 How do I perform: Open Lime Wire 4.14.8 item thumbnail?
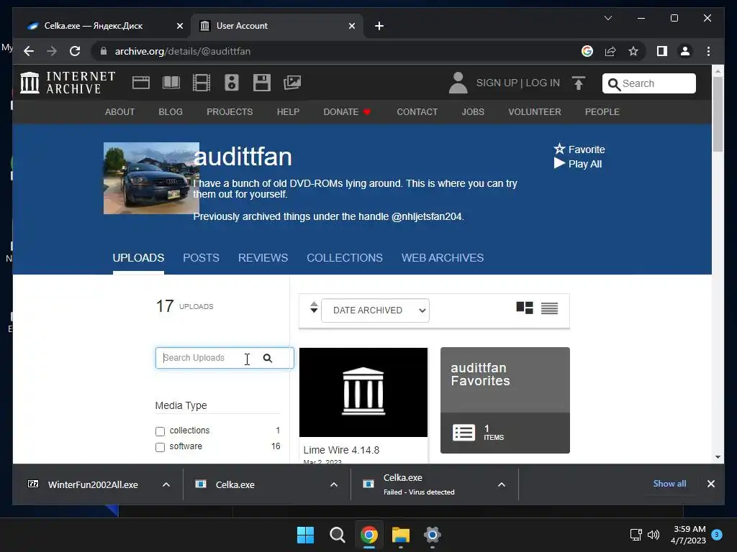click(363, 392)
